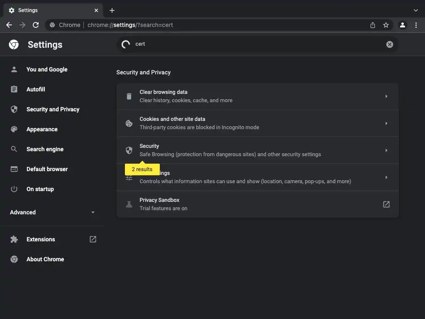This screenshot has height=319, width=425.
Task: Open Search engine settings in sidebar
Action: coord(45,149)
